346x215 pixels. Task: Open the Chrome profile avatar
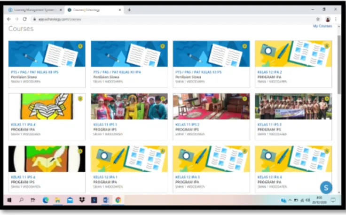328,19
